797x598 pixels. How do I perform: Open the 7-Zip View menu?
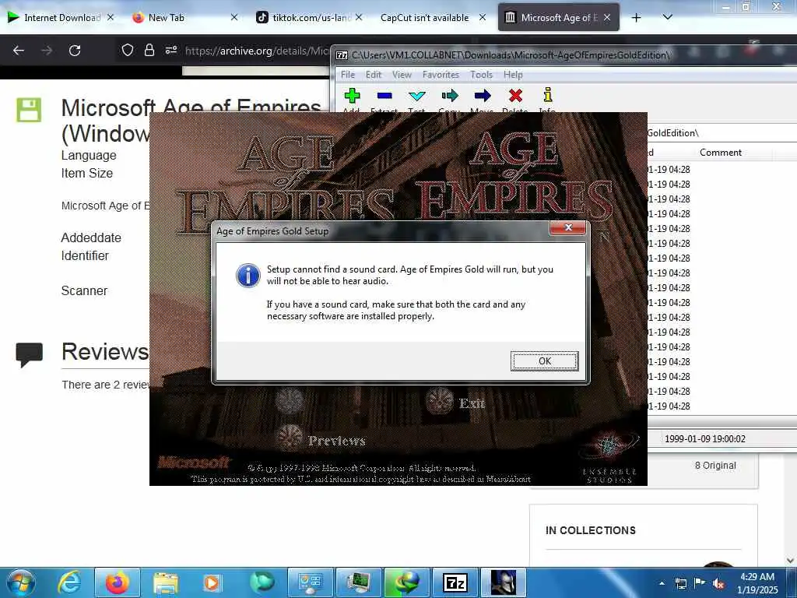(402, 75)
